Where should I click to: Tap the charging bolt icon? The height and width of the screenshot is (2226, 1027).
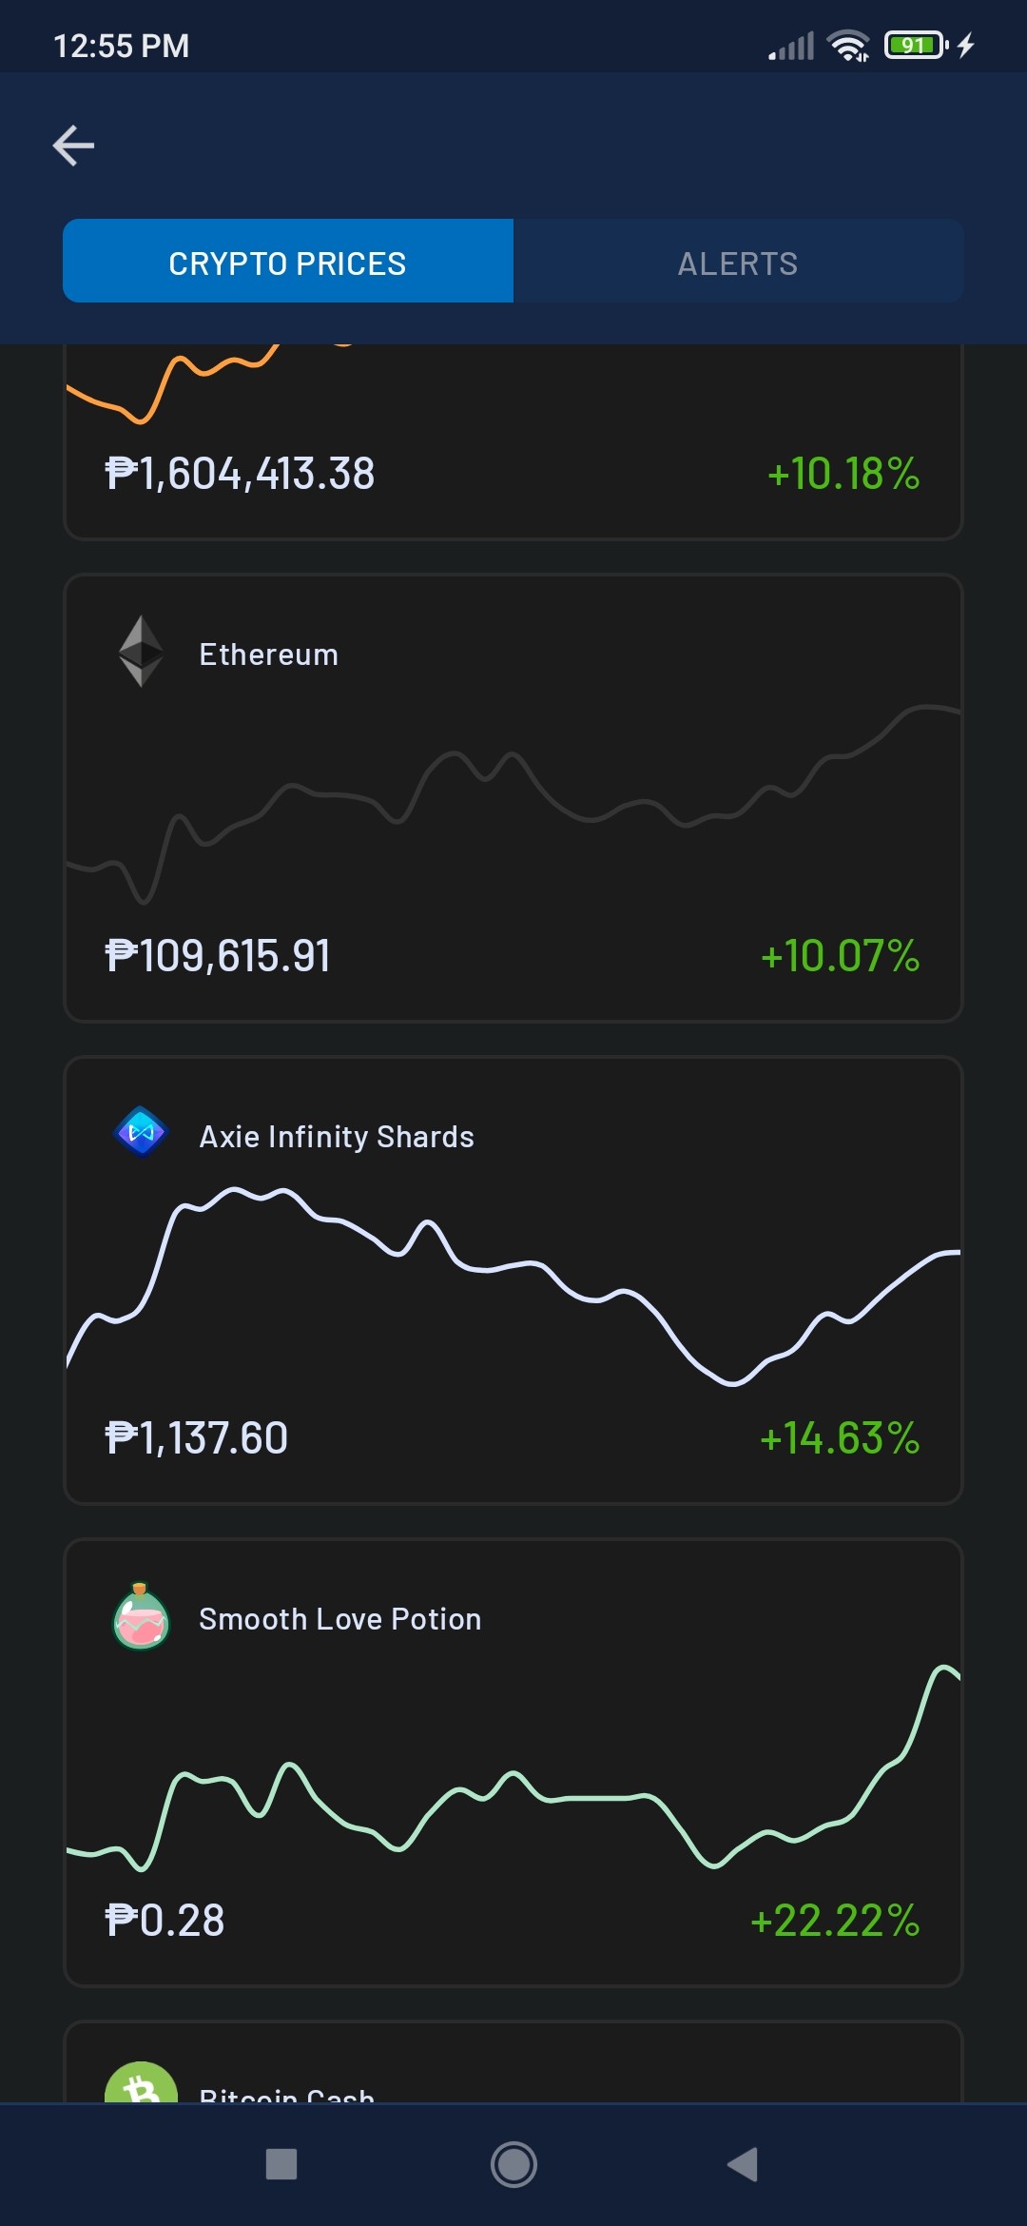tap(966, 45)
